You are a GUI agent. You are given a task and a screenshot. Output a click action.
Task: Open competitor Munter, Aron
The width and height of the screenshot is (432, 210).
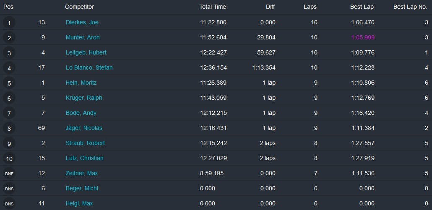(83, 37)
